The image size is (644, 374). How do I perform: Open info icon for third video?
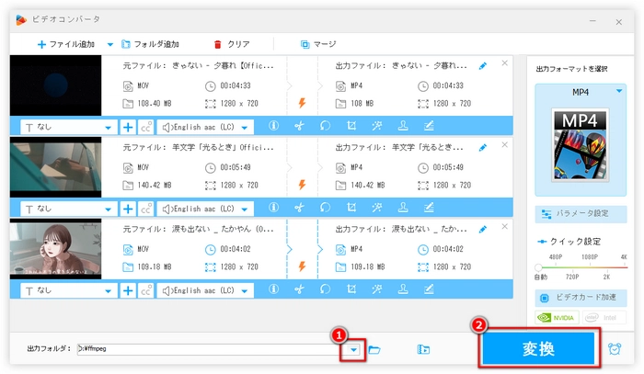(x=273, y=289)
